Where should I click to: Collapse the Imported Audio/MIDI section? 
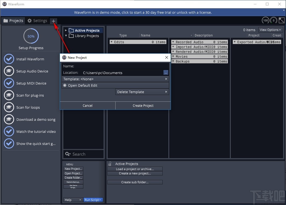tap(173, 47)
